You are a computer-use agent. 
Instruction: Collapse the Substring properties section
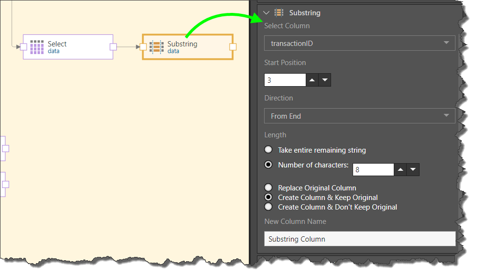(266, 13)
